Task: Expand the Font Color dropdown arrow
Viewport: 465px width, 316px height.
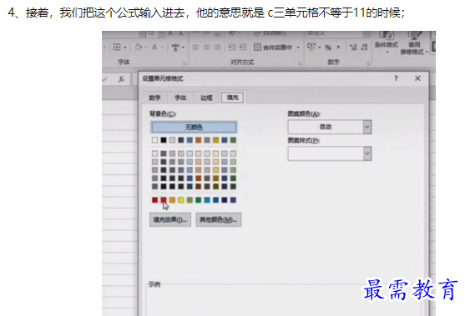Action: pos(162,48)
